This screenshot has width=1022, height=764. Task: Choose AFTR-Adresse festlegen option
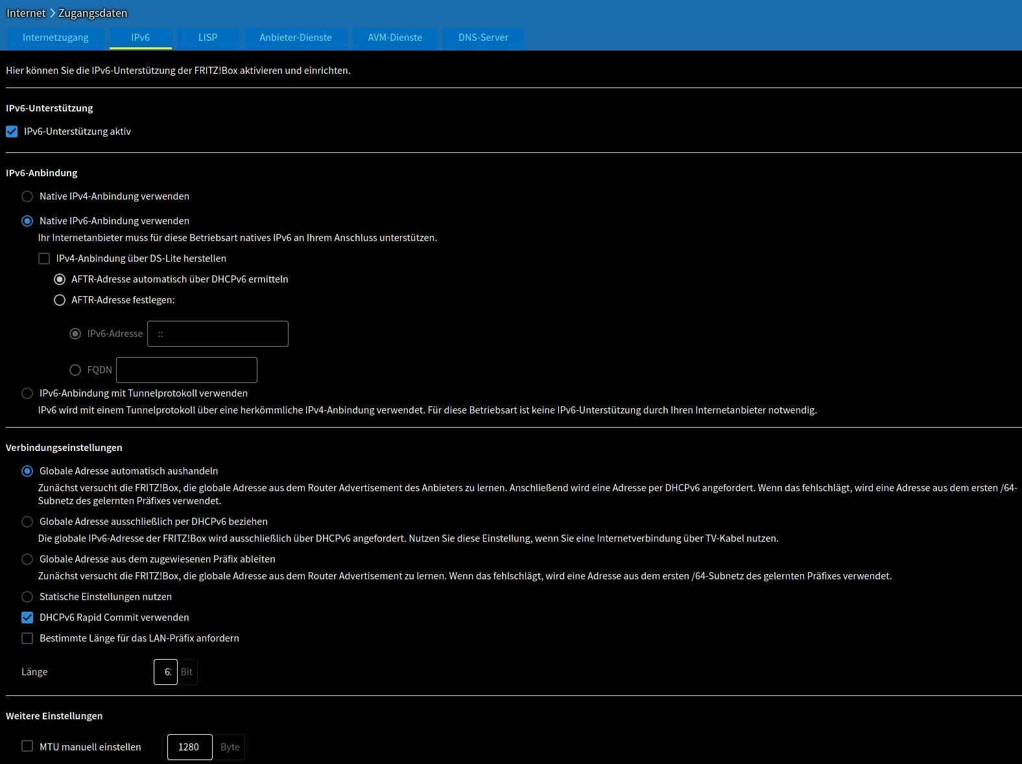(x=60, y=300)
